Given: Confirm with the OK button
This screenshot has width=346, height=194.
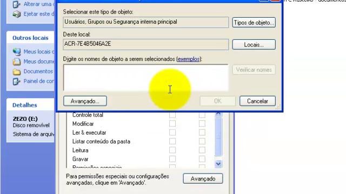Looking at the screenshot, I should pos(217,101).
